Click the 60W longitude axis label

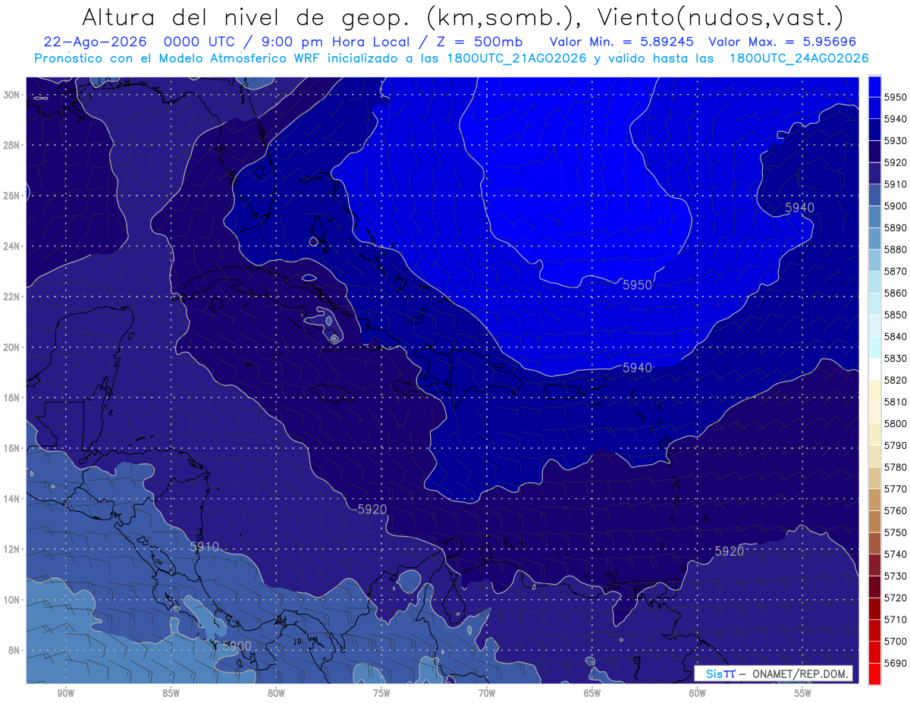(x=698, y=693)
